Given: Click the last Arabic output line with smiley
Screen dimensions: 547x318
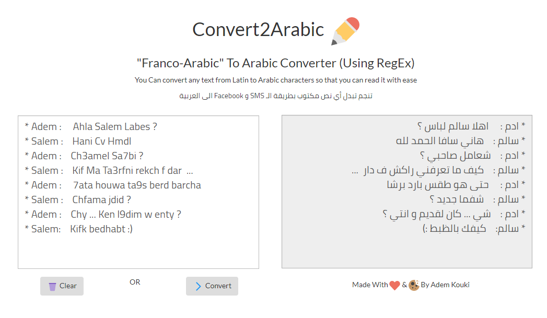Looking at the screenshot, I should pyautogui.click(x=474, y=228).
